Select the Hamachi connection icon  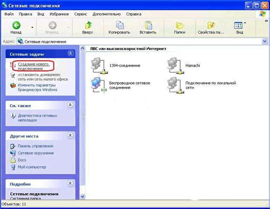click(175, 65)
